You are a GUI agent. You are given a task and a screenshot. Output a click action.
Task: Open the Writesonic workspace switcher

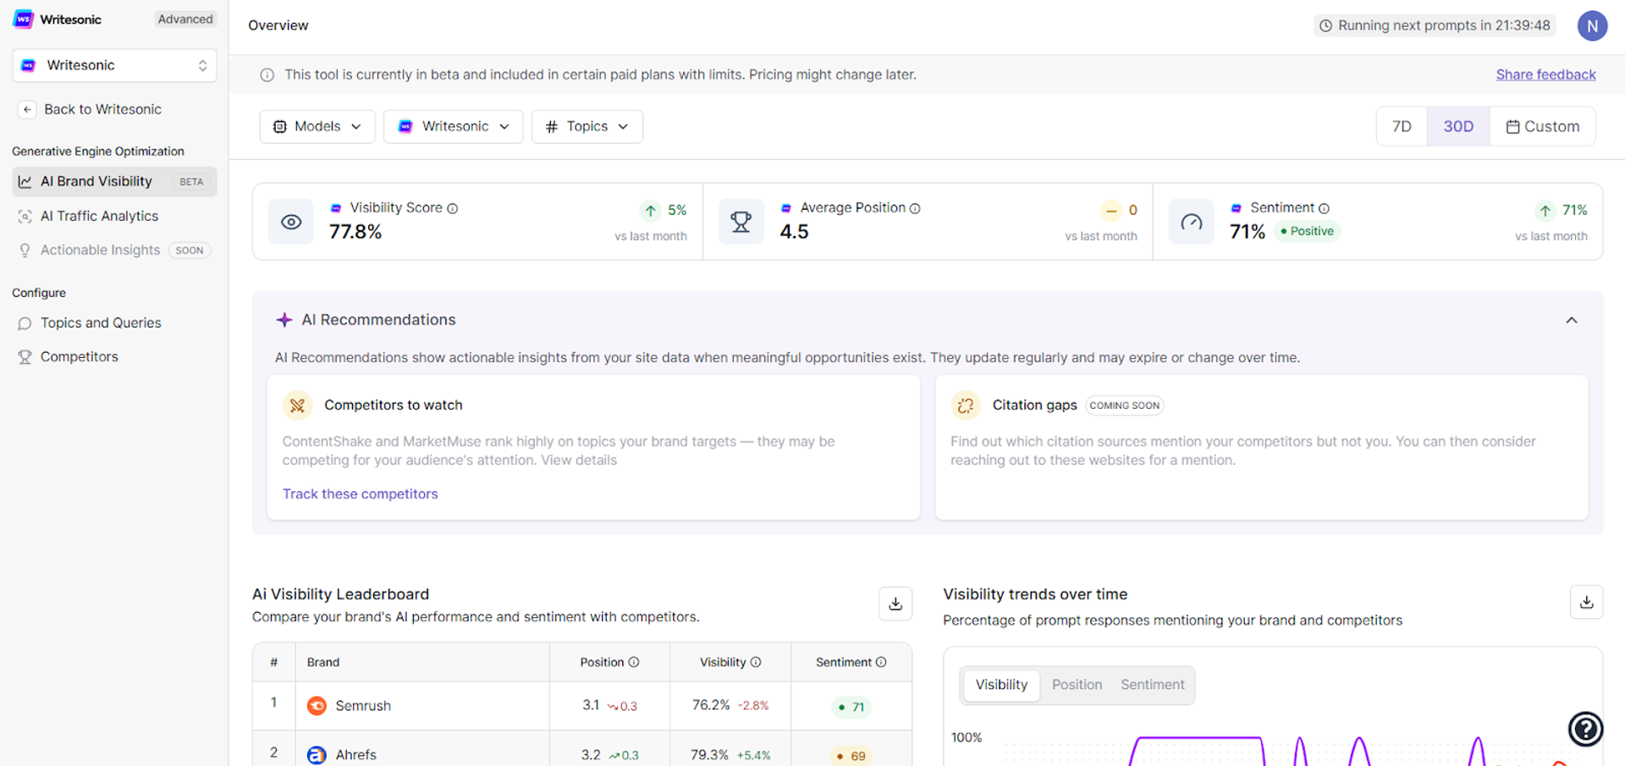click(114, 65)
